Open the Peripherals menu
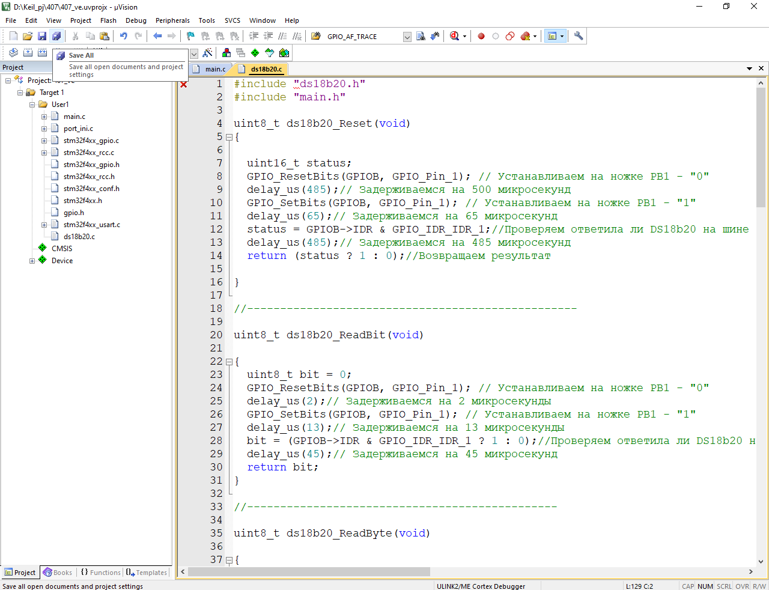The width and height of the screenshot is (769, 590). [x=172, y=20]
